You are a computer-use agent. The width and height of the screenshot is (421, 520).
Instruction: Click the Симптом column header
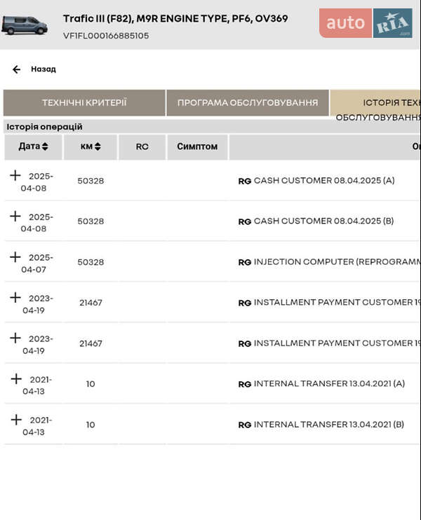pos(197,146)
